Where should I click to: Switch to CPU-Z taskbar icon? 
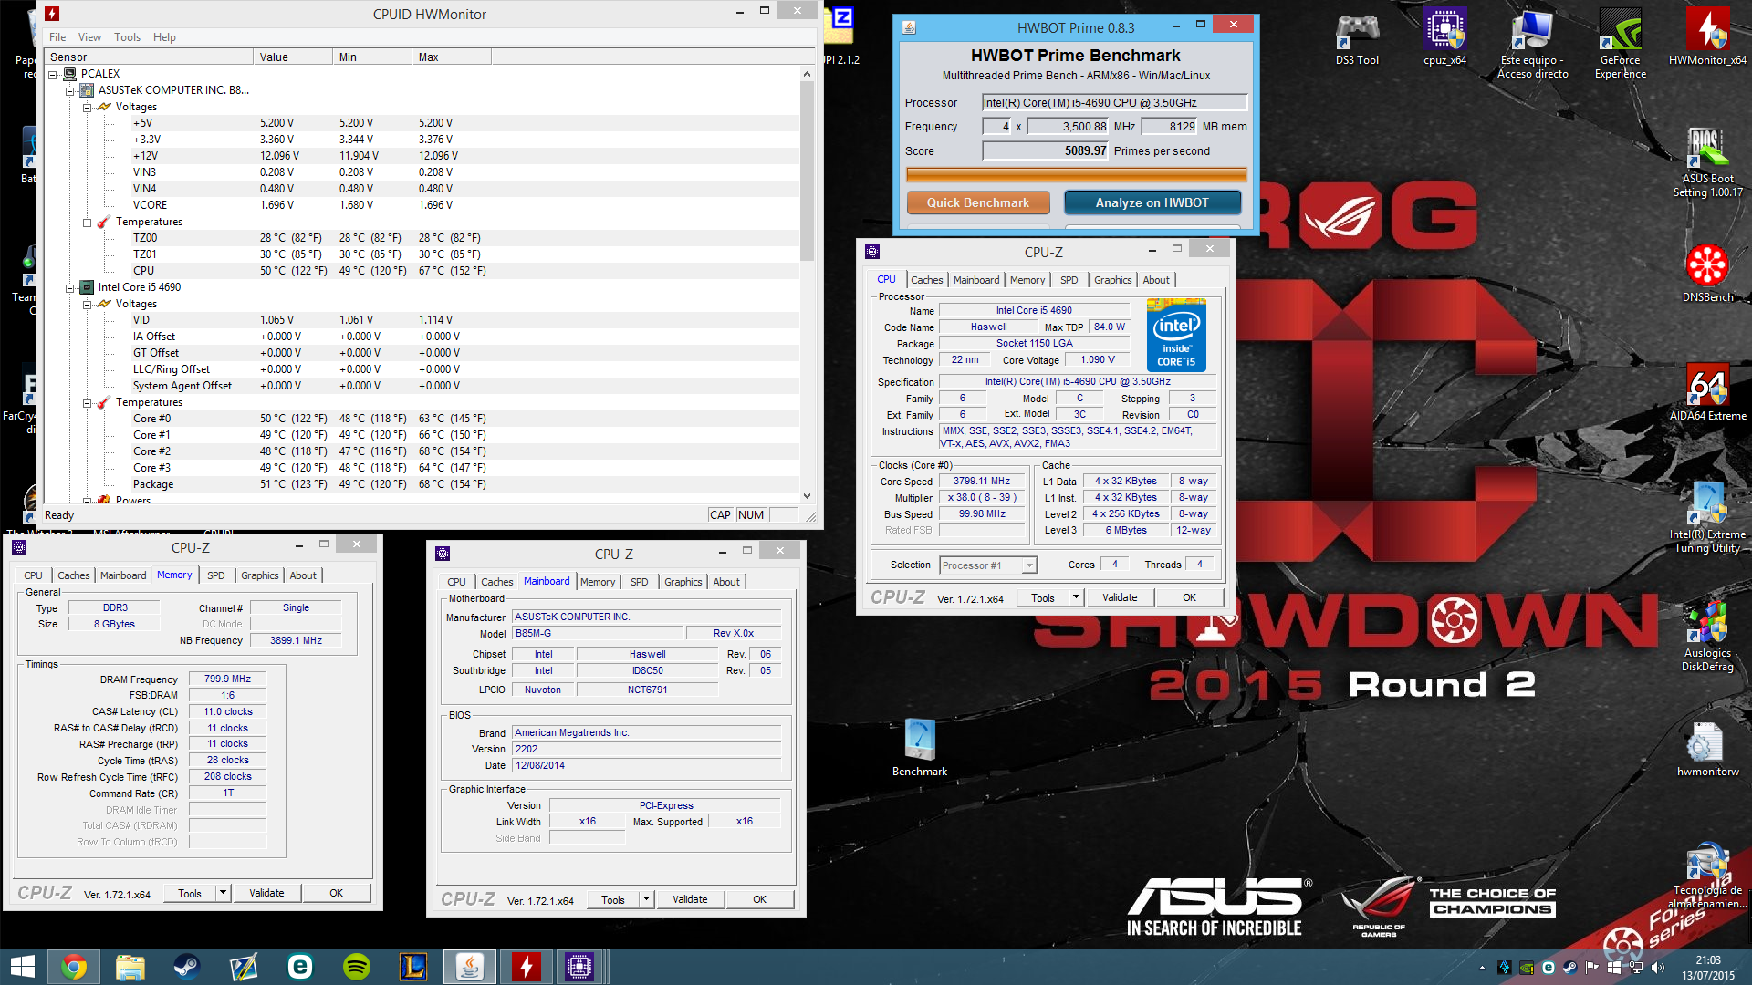[x=579, y=967]
